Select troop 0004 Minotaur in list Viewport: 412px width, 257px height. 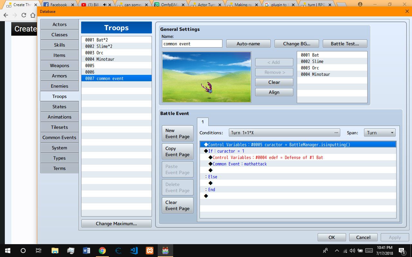(117, 59)
